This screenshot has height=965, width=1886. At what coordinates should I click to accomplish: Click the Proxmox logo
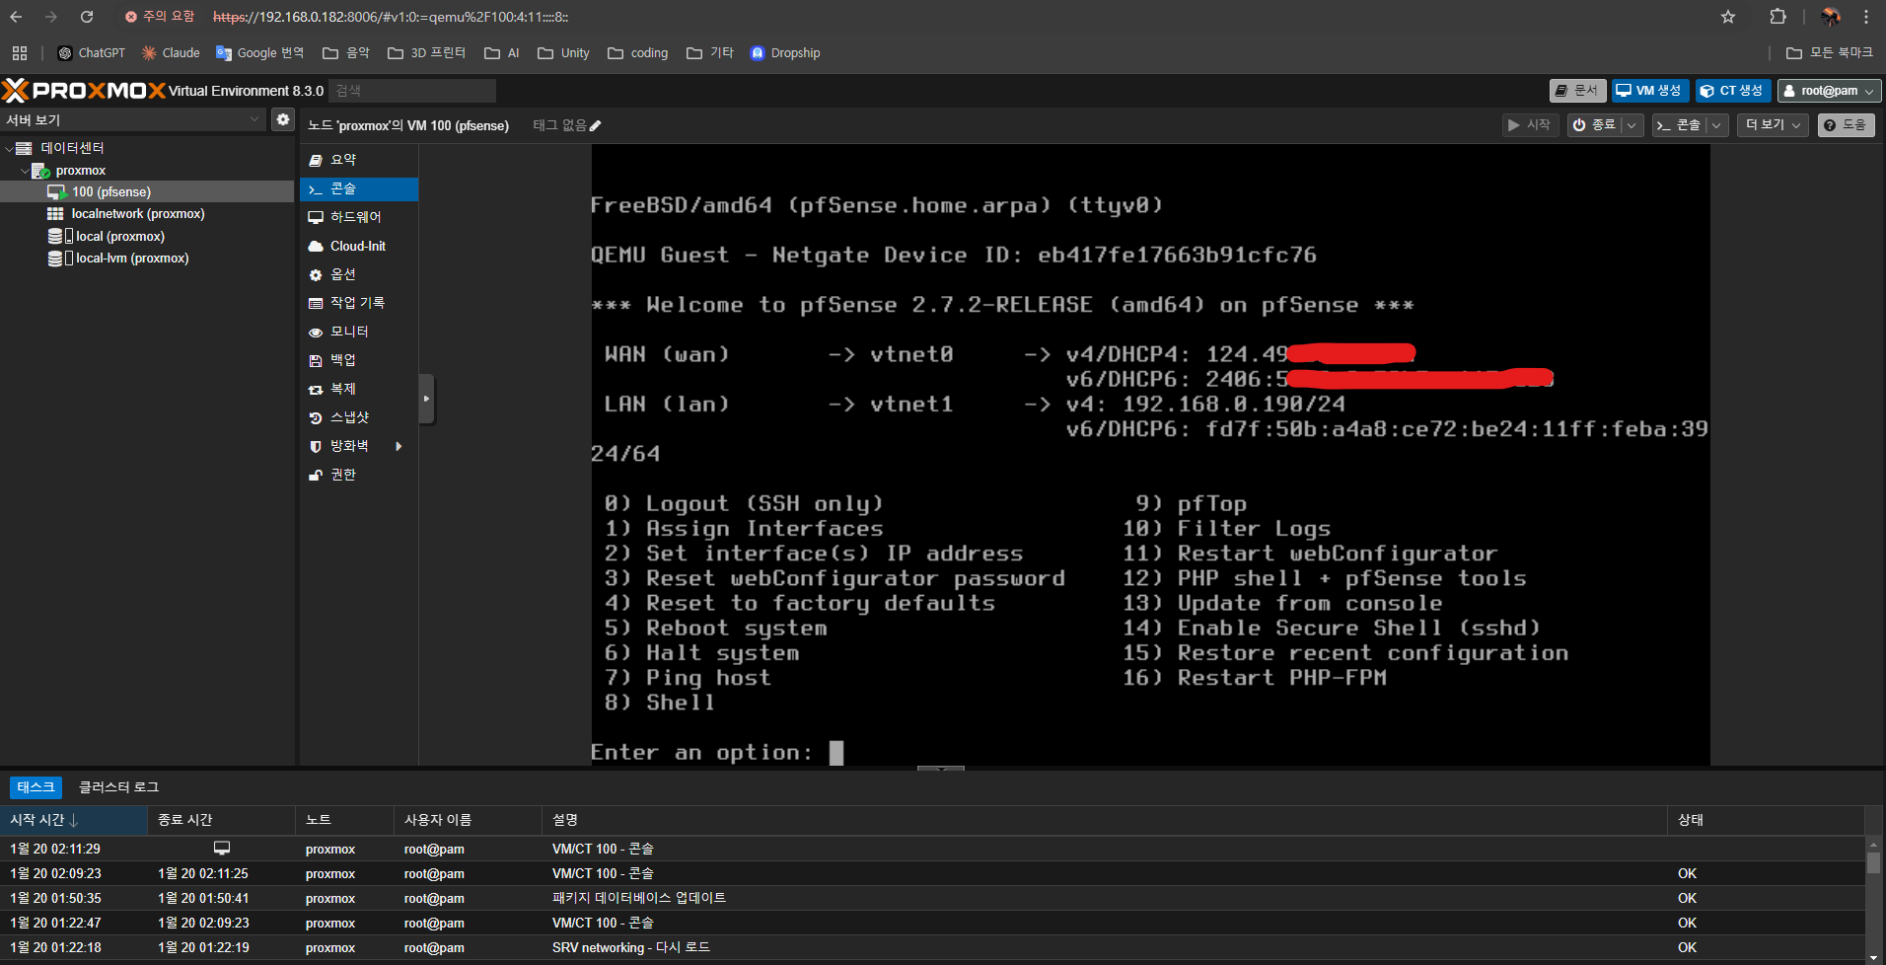point(85,91)
